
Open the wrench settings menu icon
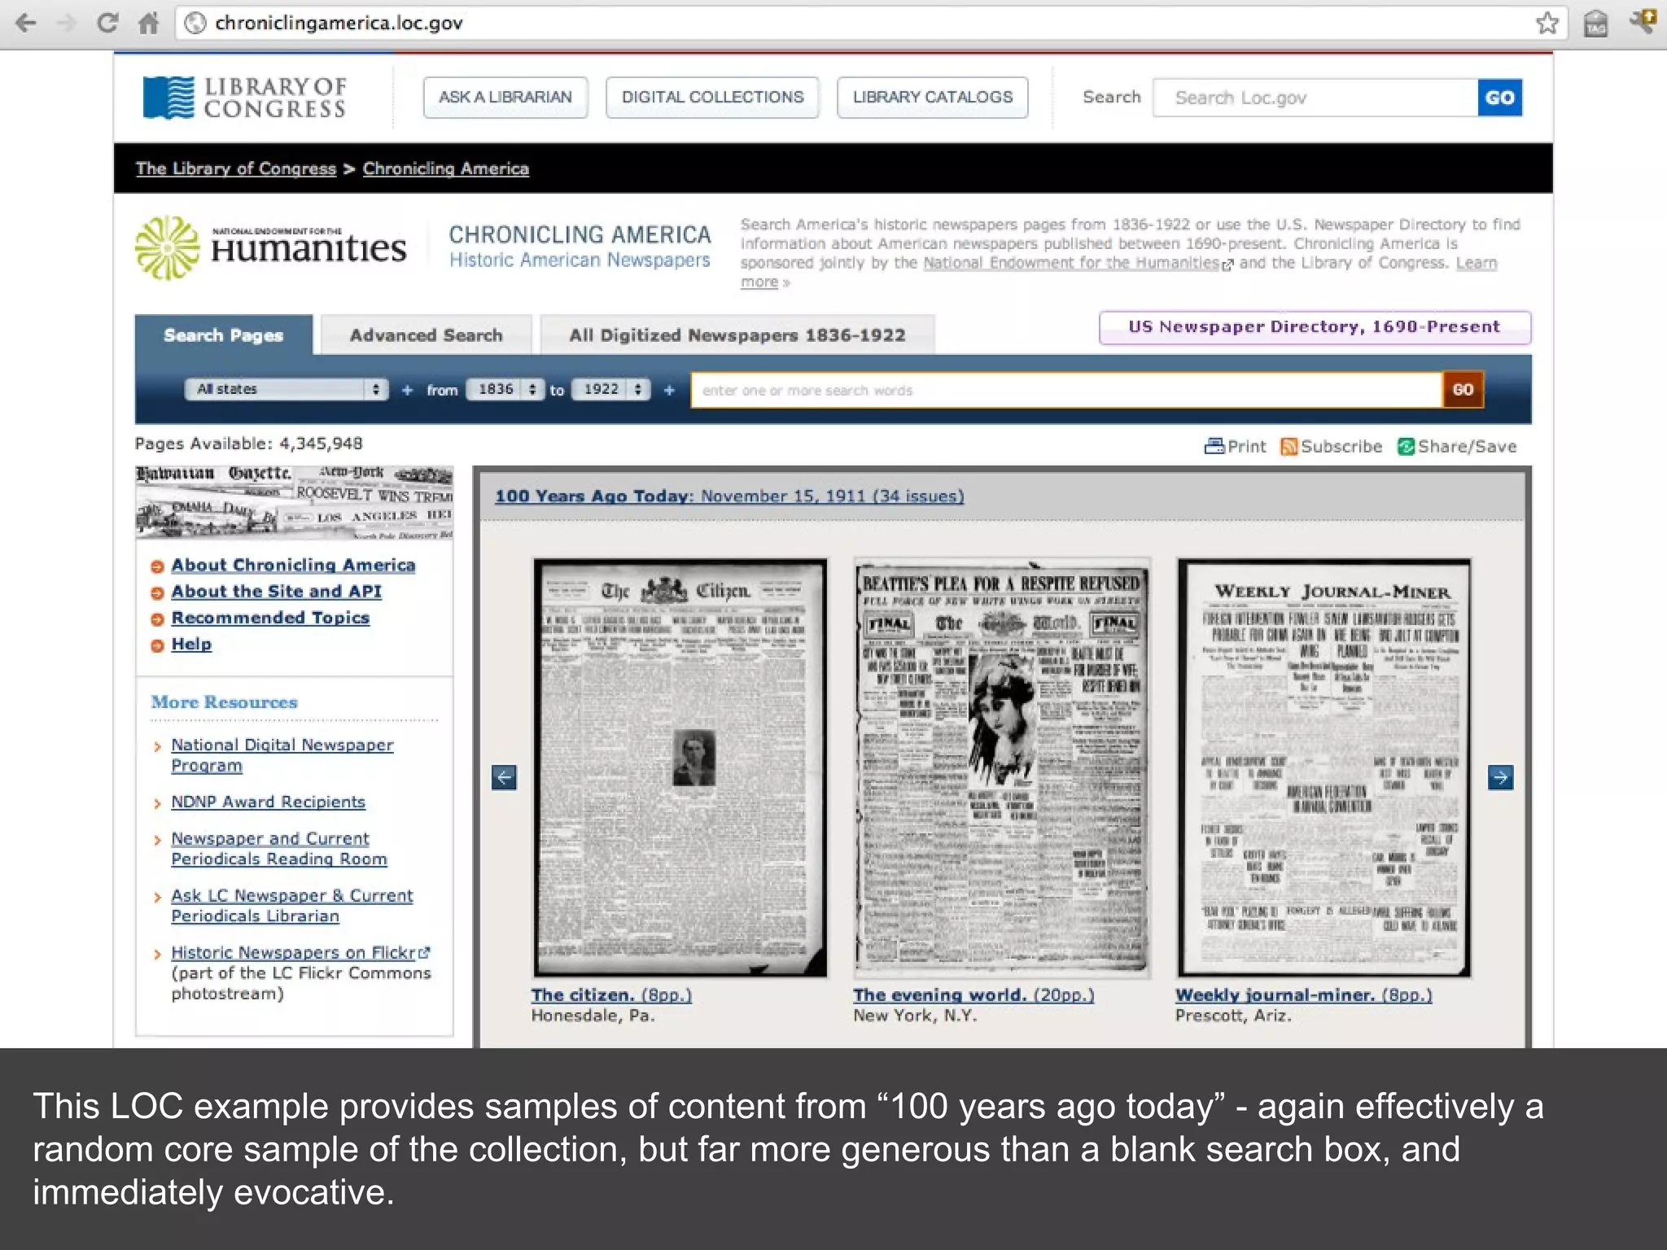(x=1643, y=21)
